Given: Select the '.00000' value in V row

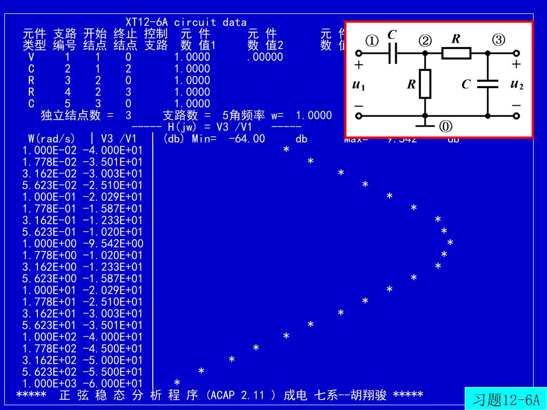Looking at the screenshot, I should click(x=264, y=57).
